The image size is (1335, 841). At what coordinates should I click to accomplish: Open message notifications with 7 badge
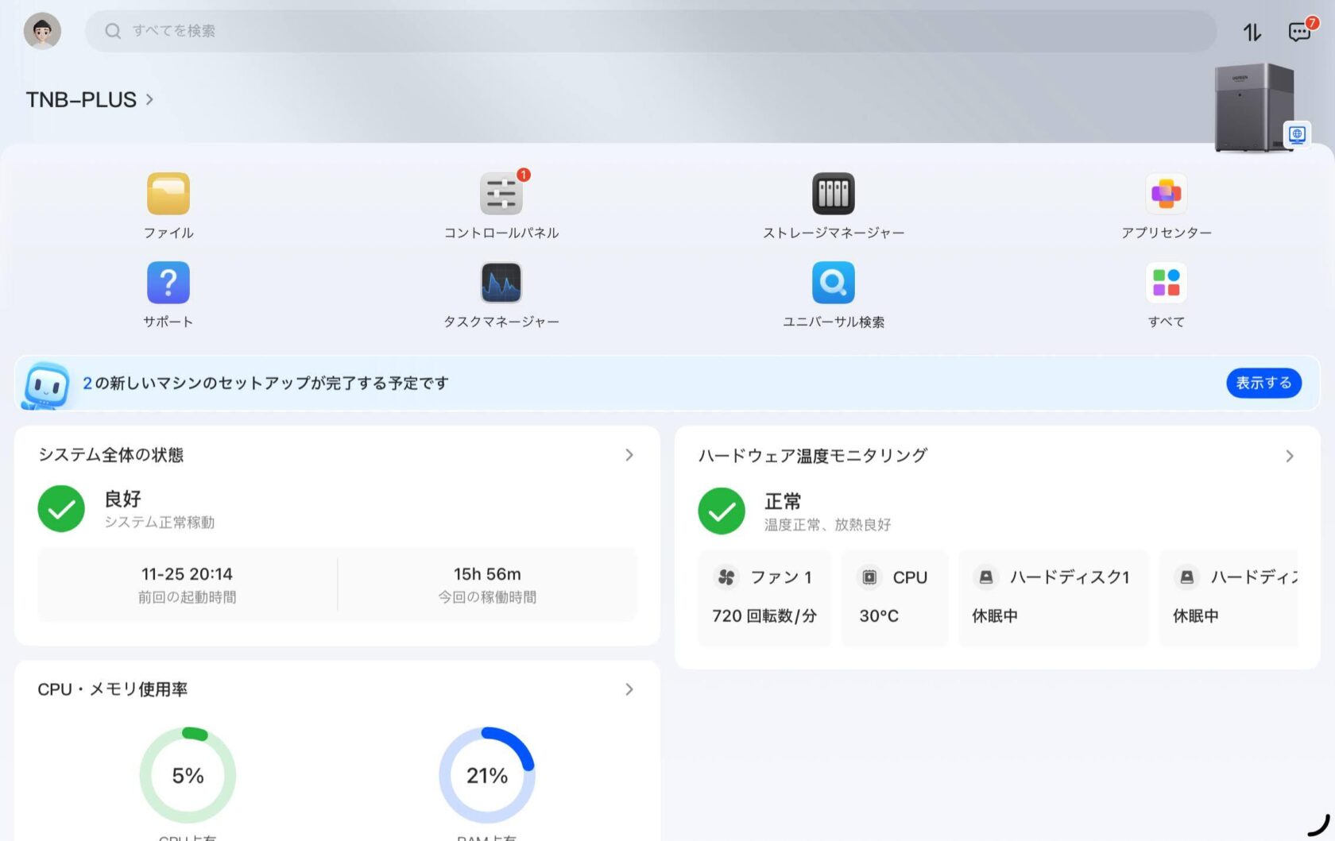pos(1299,32)
